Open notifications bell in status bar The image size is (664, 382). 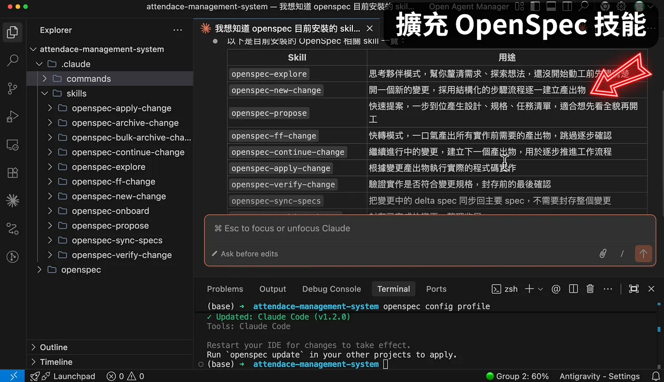coord(656,376)
